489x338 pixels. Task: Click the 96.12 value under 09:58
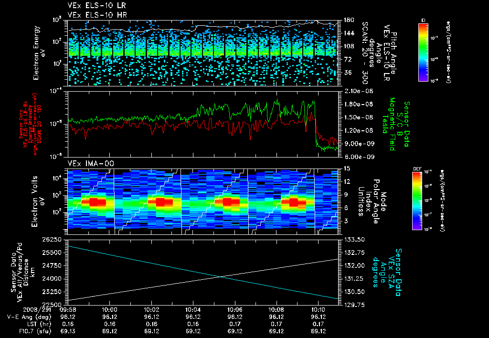pos(68,317)
